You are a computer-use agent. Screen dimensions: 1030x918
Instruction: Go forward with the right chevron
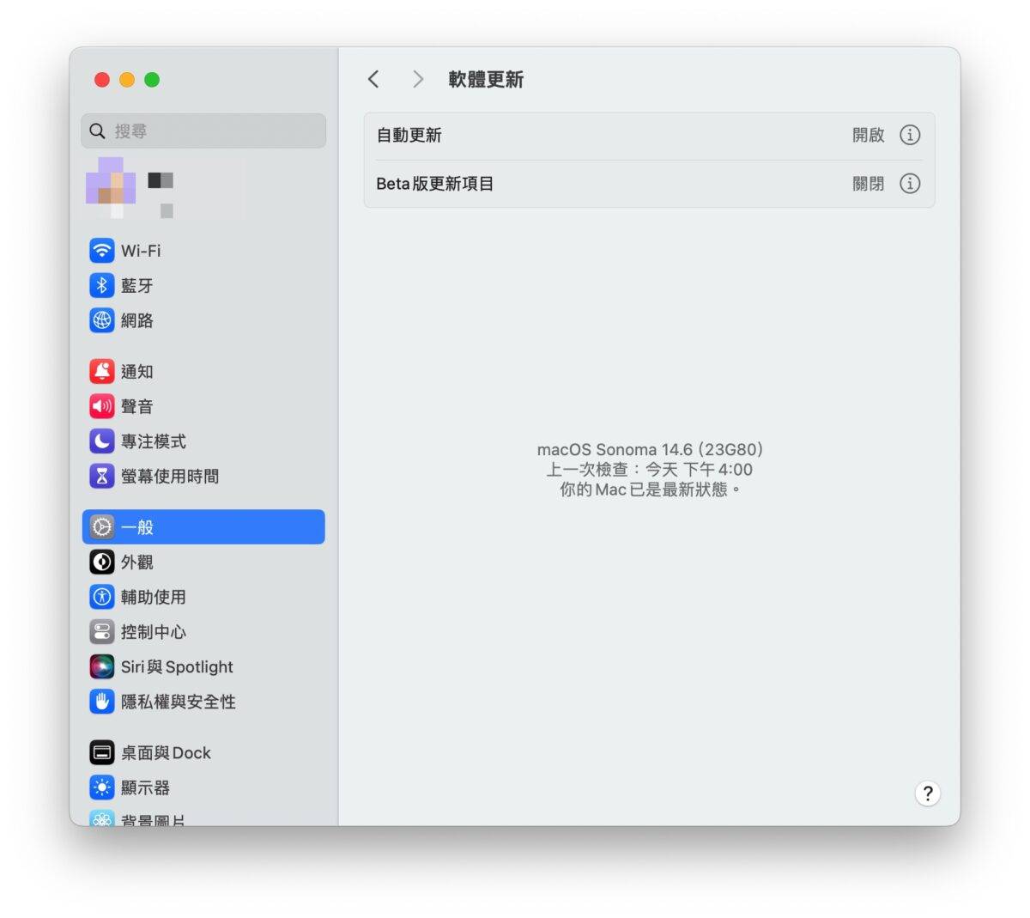tap(418, 79)
